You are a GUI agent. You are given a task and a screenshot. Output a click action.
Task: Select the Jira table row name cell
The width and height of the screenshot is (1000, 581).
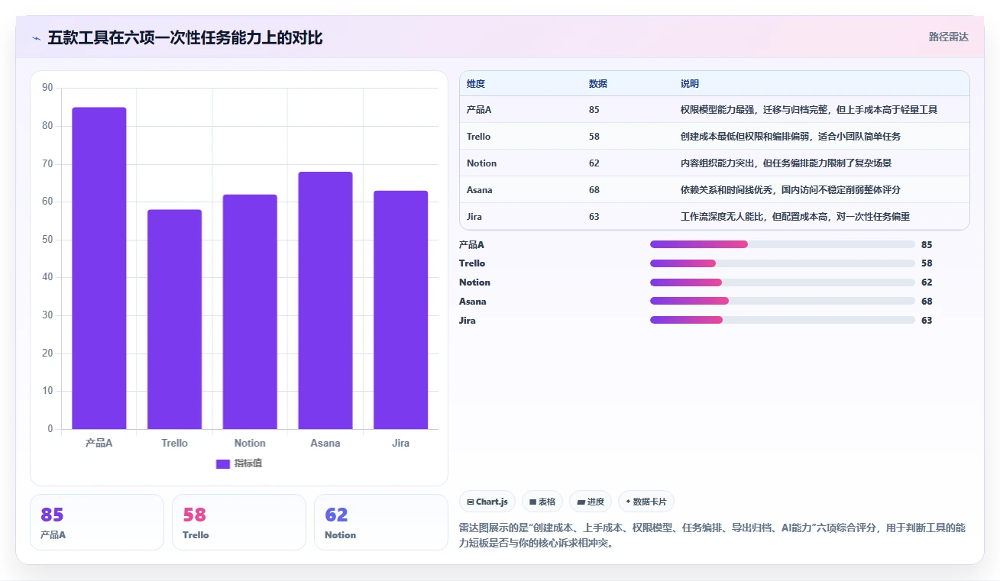[x=474, y=217]
